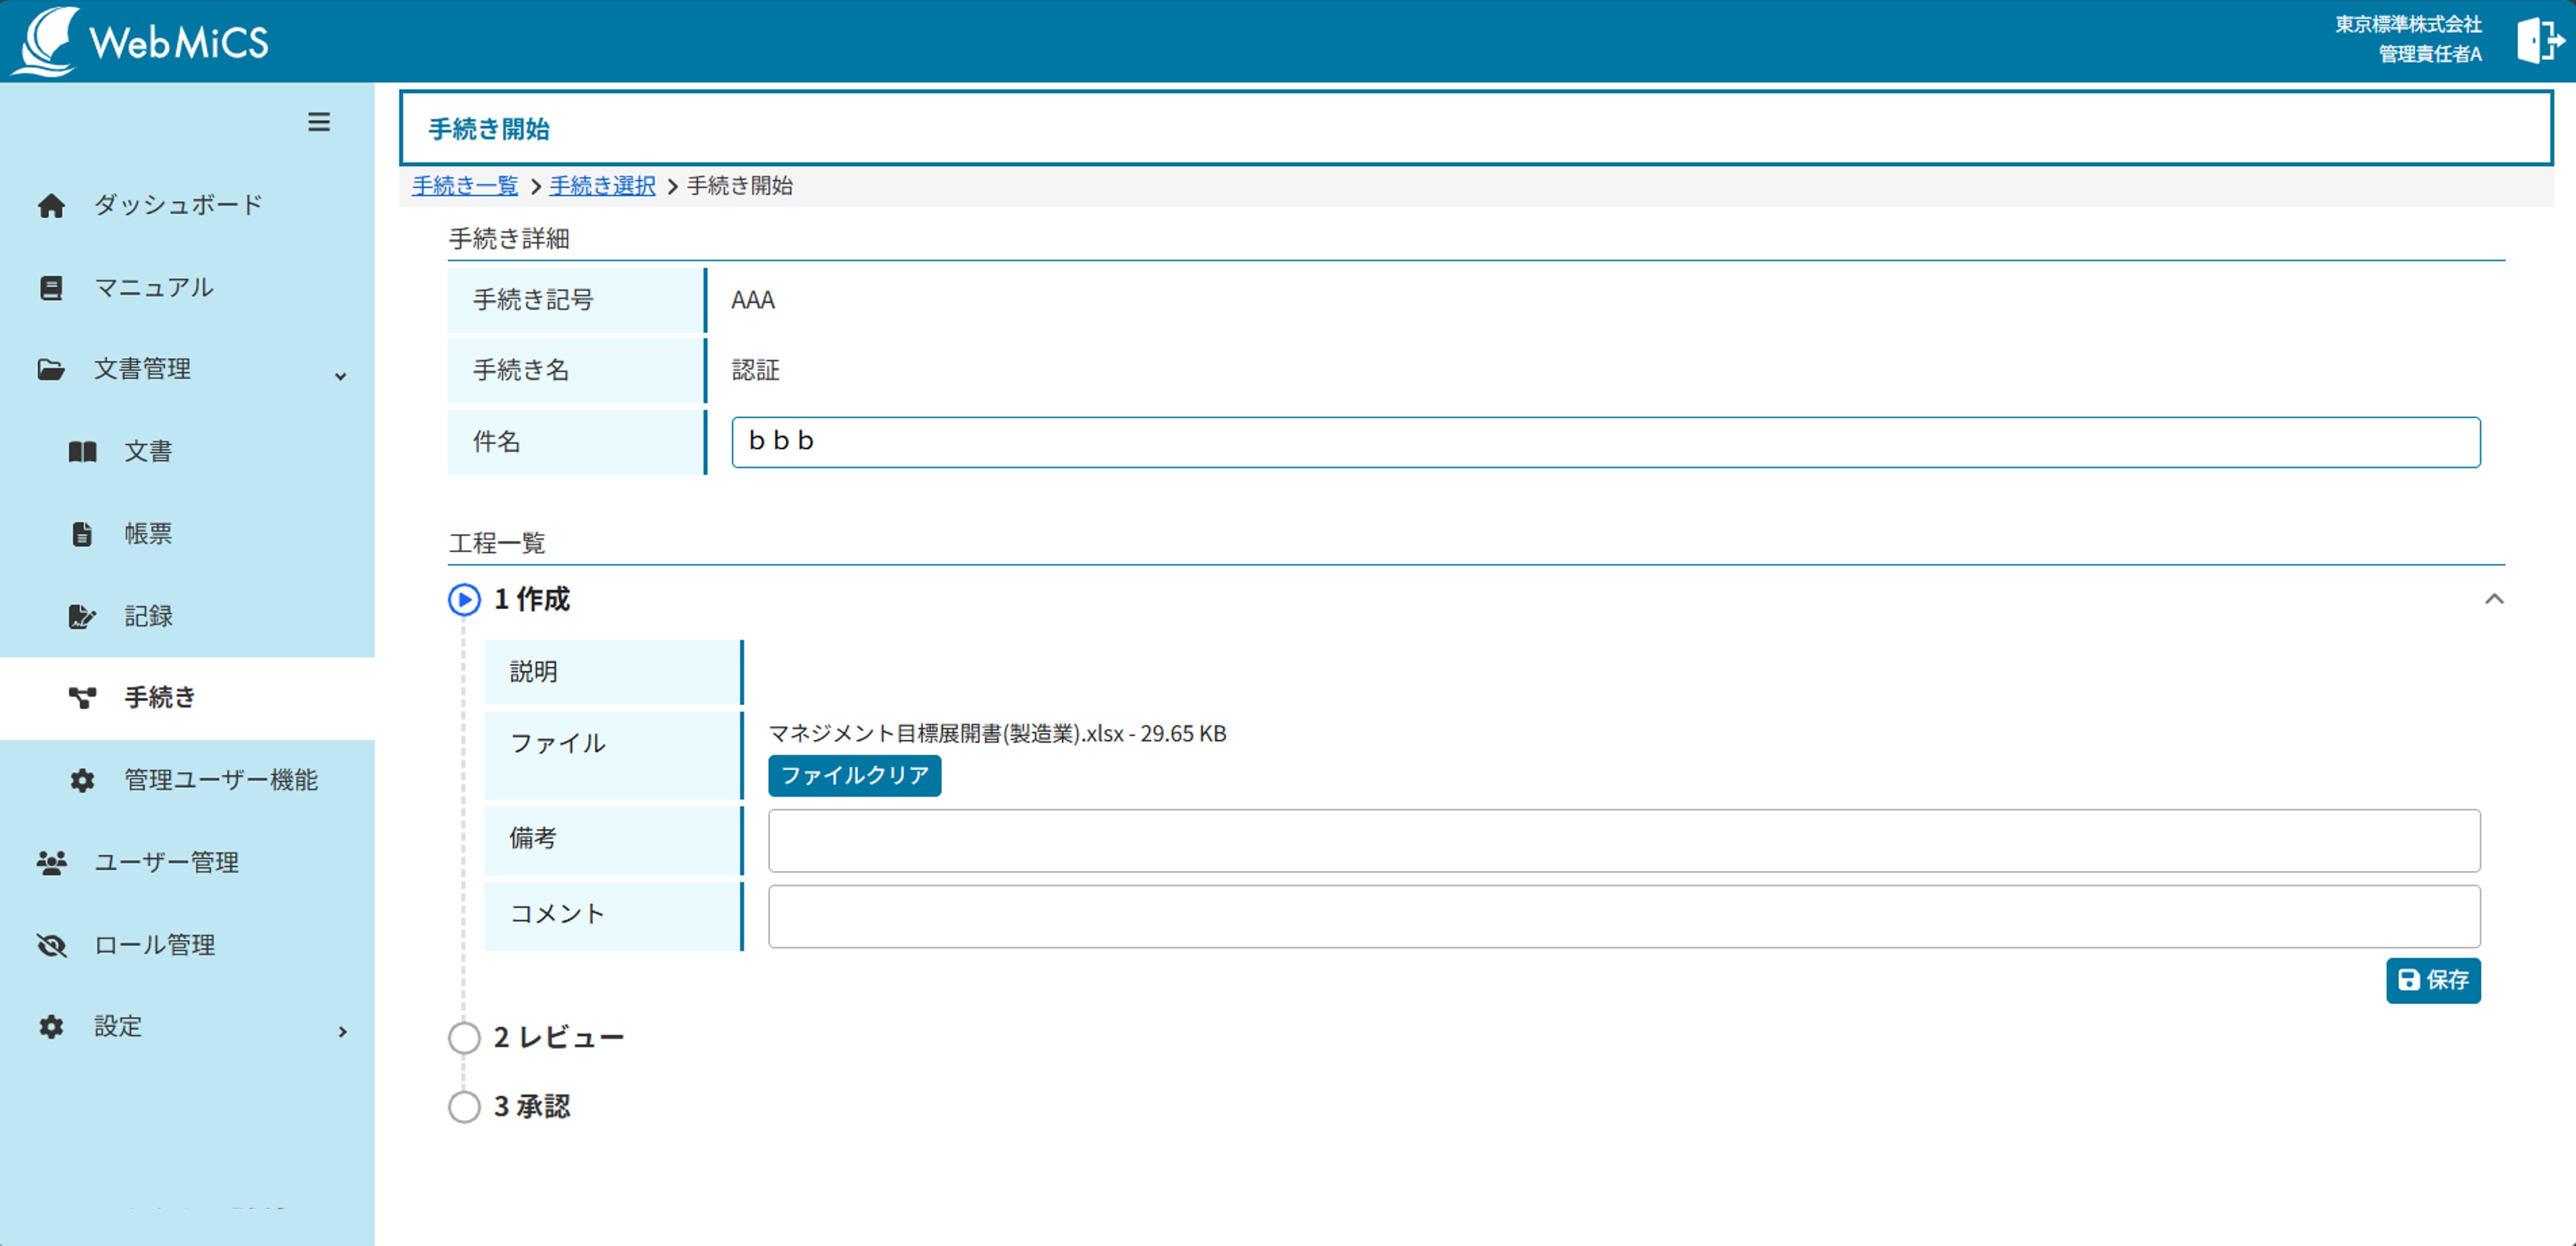Click into the 件名 text field
2576x1246 pixels.
point(1605,442)
